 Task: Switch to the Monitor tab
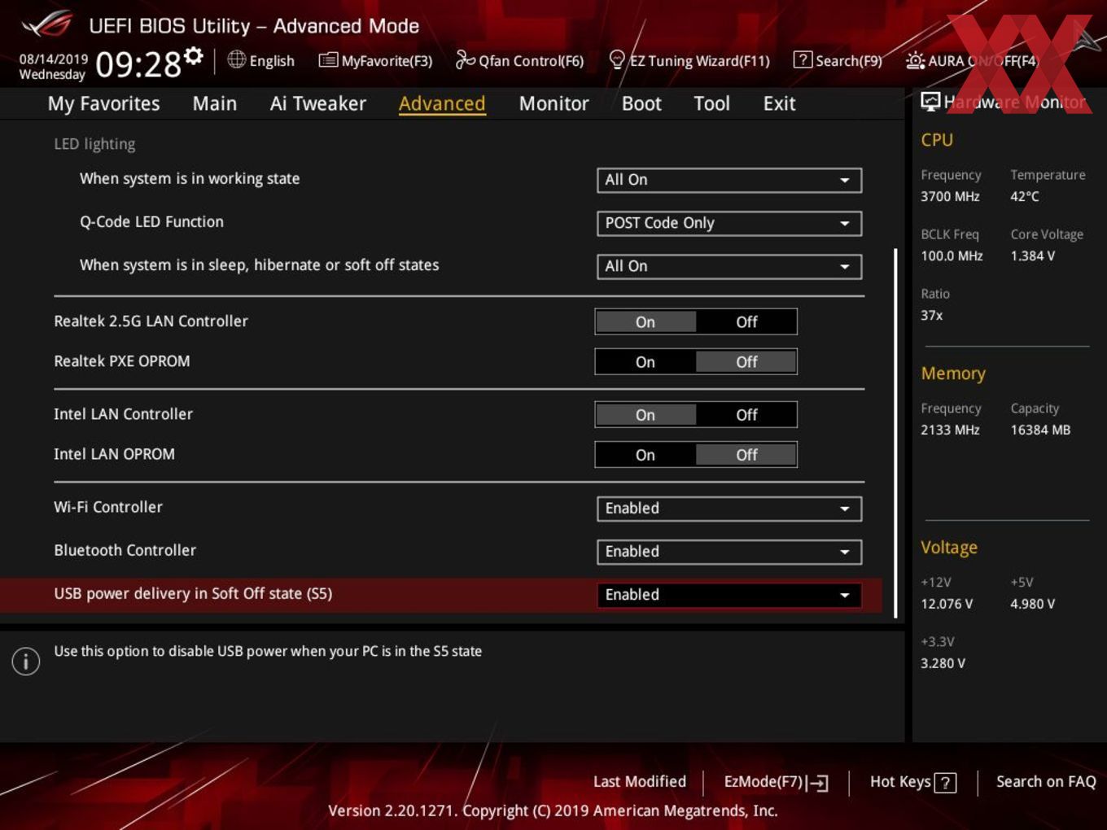pyautogui.click(x=553, y=103)
